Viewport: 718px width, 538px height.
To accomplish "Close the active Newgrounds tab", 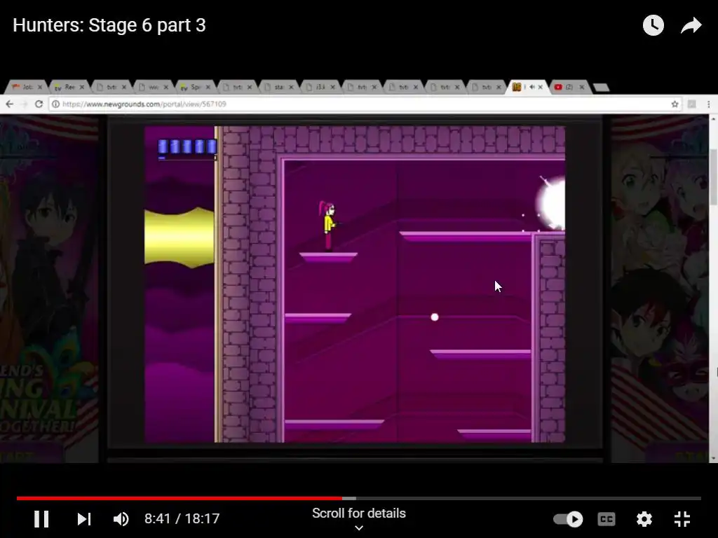I will point(541,86).
